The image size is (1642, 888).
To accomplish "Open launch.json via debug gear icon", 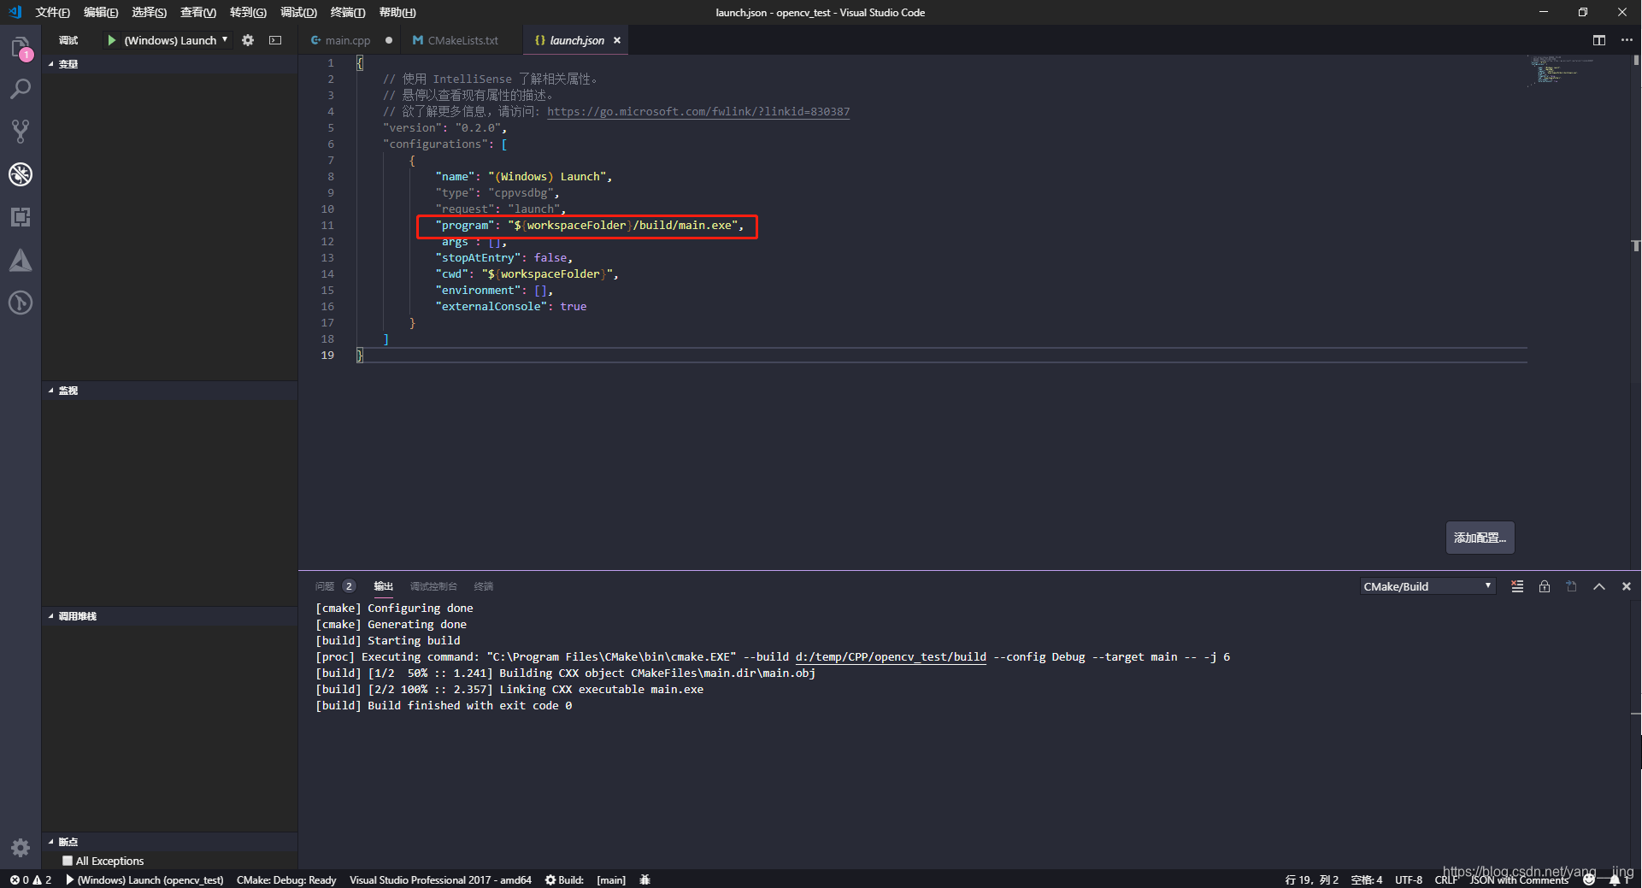I will pos(248,40).
